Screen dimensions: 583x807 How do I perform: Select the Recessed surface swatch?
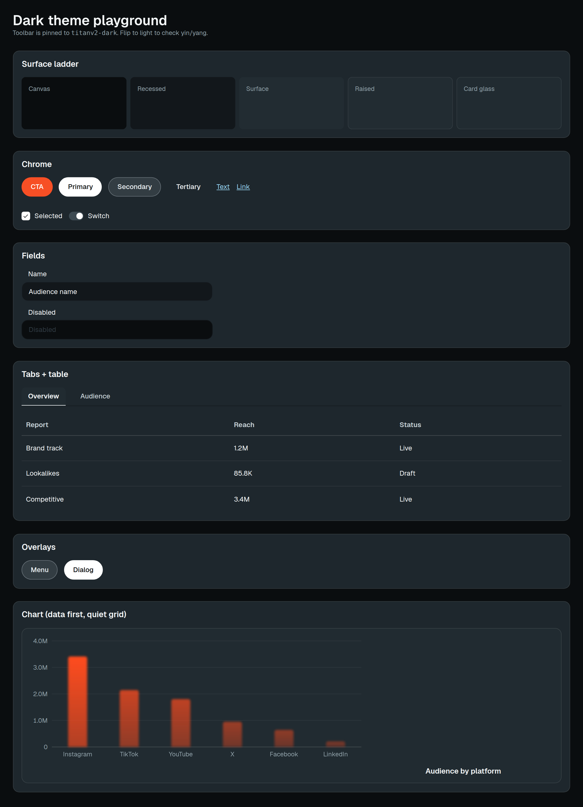coord(183,103)
